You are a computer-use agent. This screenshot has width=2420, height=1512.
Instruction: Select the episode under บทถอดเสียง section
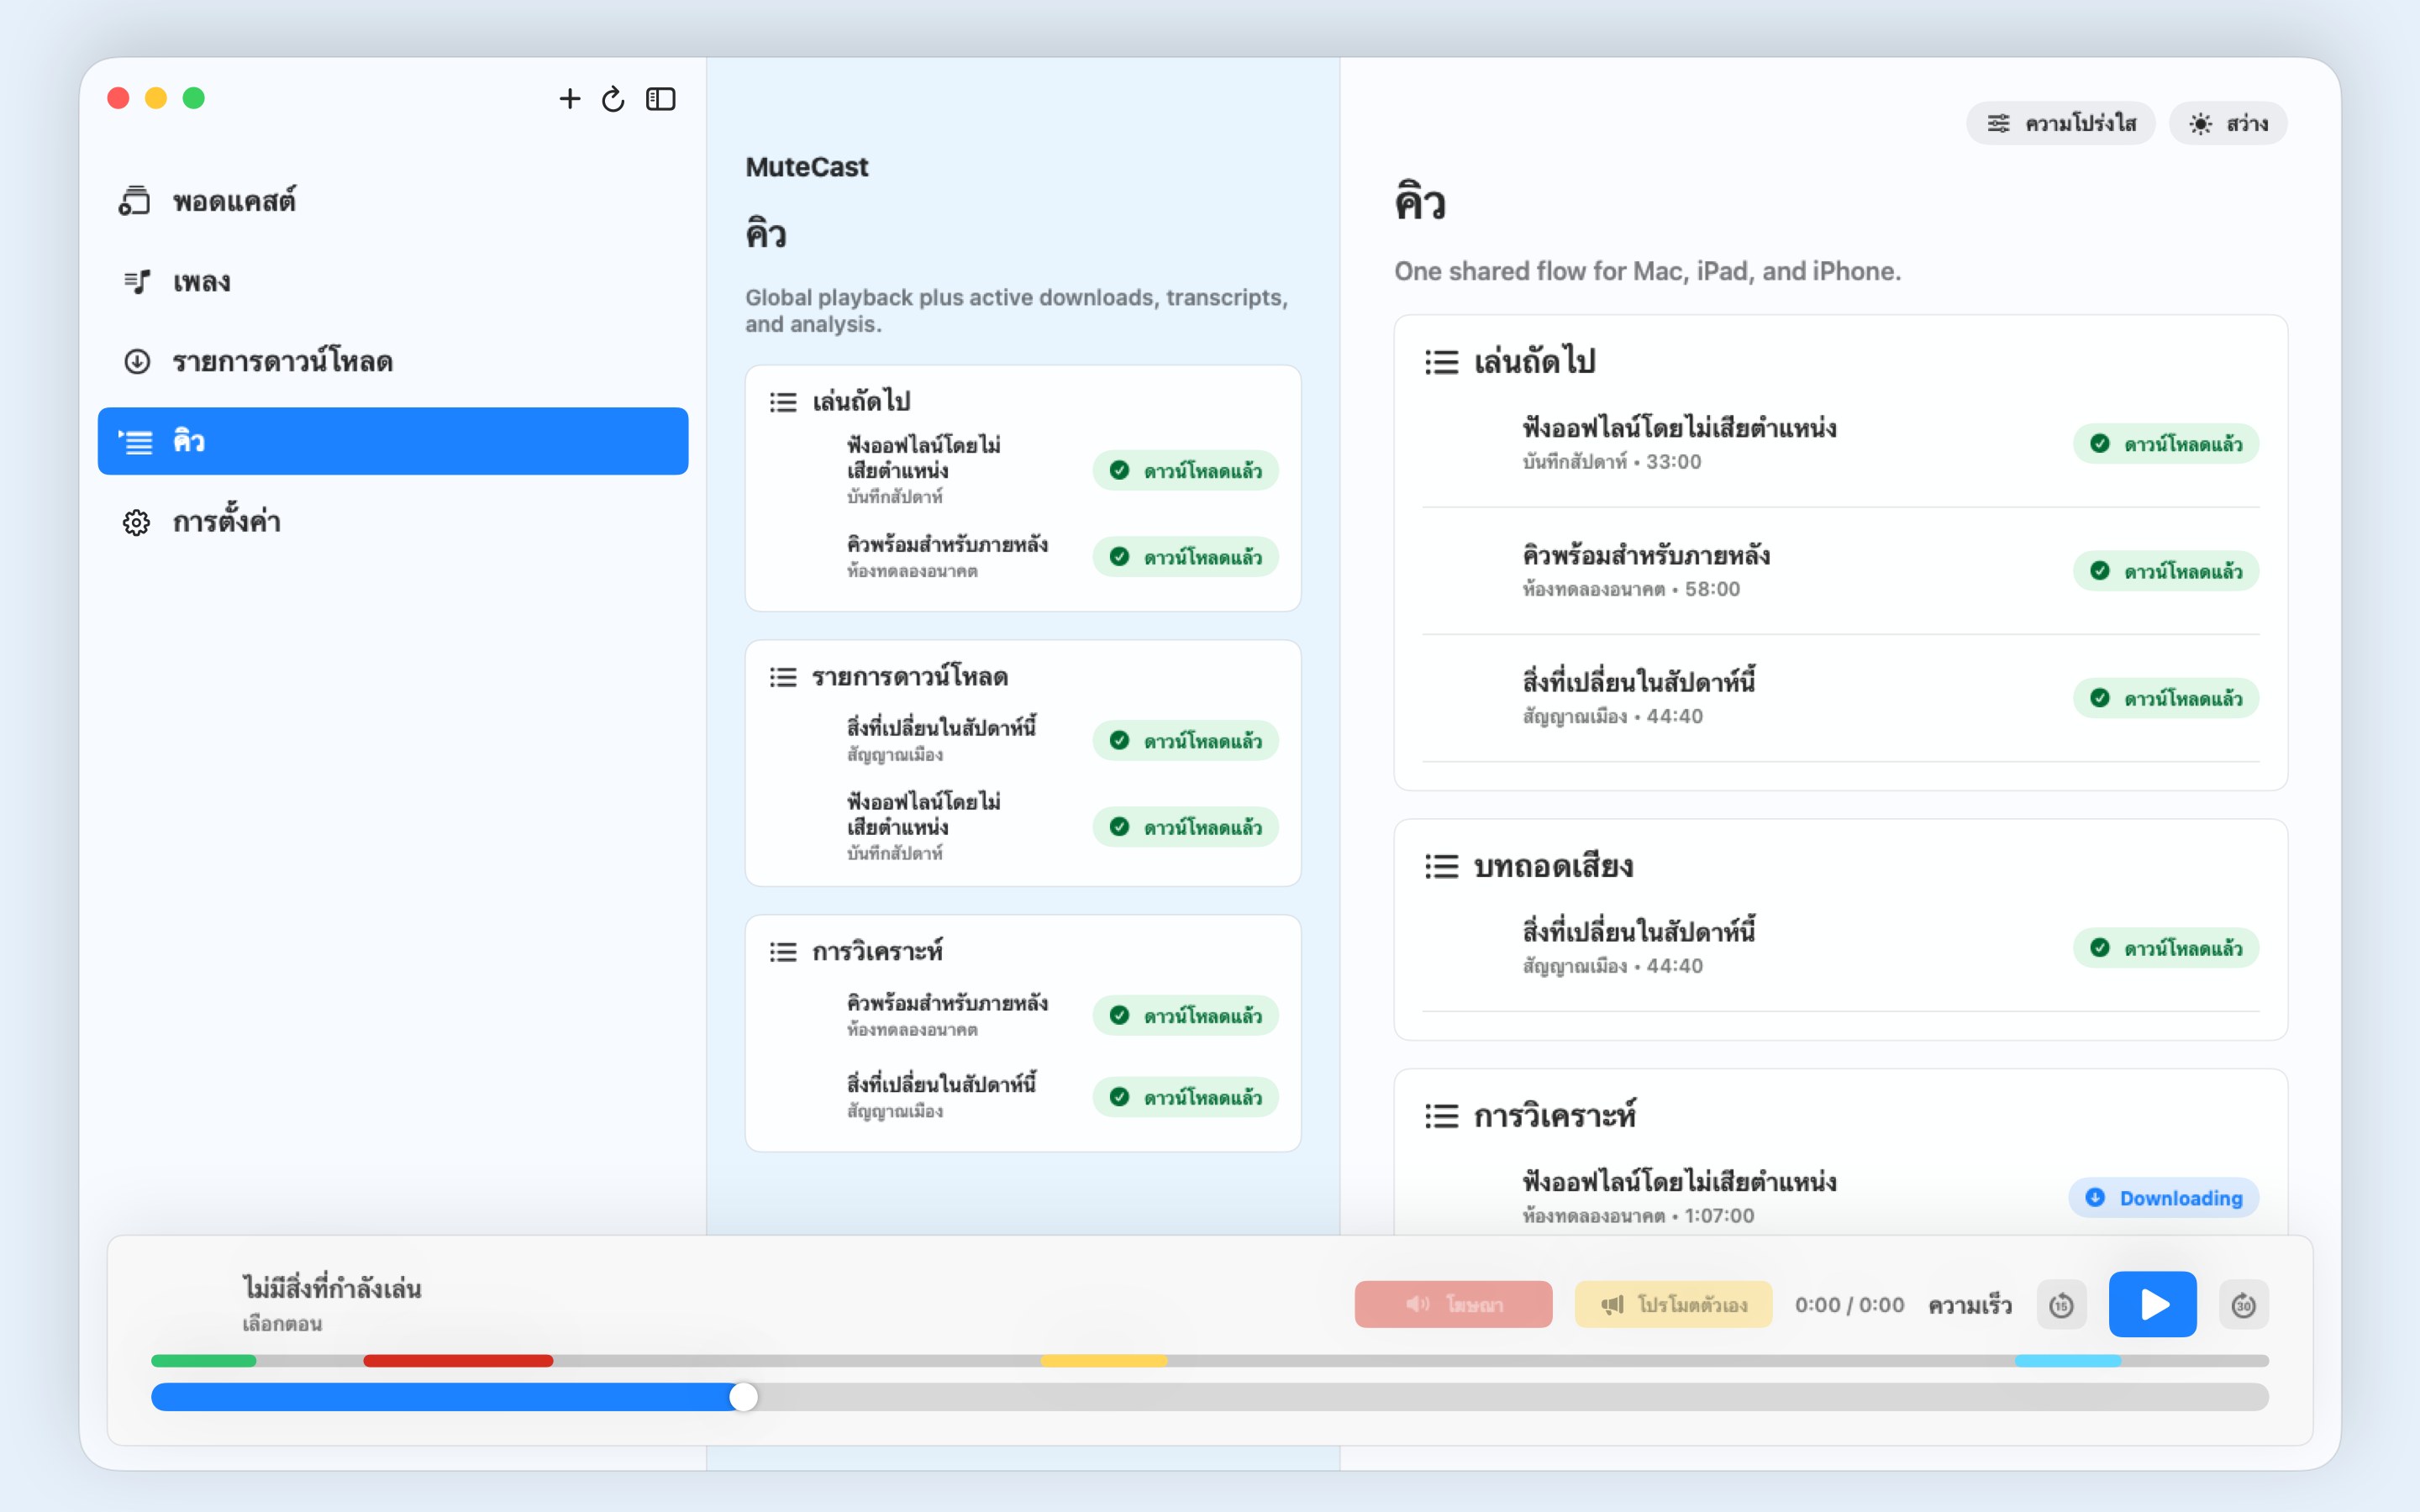click(x=1840, y=947)
